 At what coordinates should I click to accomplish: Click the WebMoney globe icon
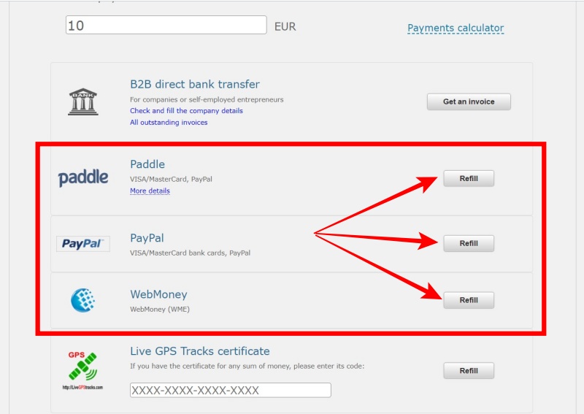coord(83,300)
